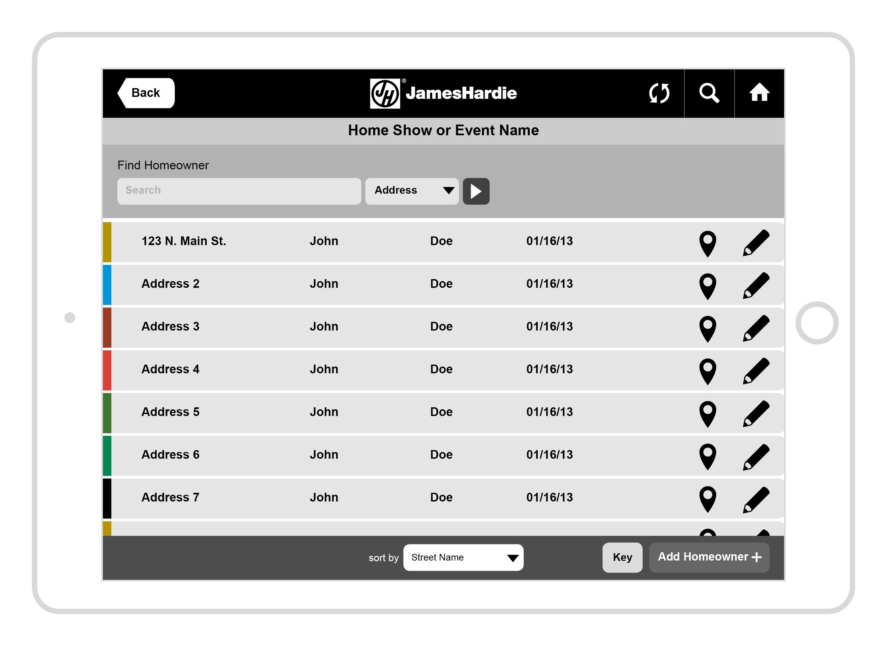Click black status bar of Address 7

tap(107, 498)
